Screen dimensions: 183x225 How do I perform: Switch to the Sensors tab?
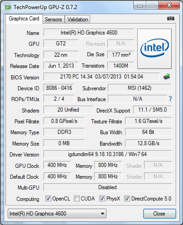click(53, 20)
